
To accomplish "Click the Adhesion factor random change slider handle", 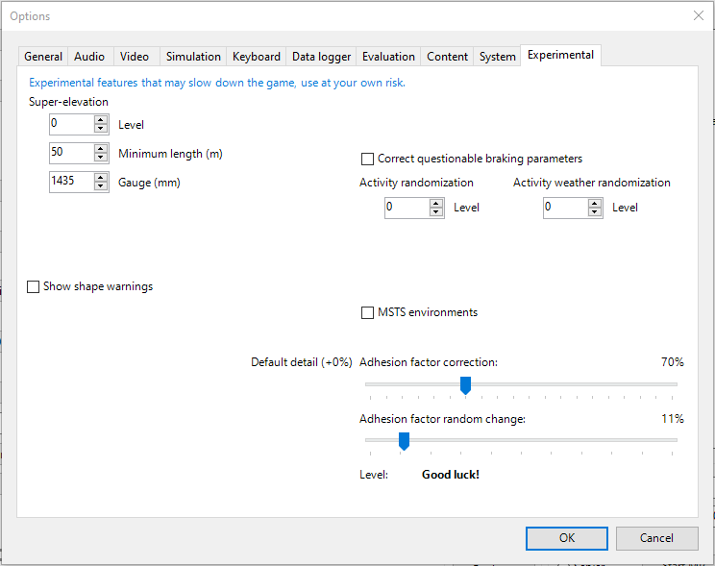I will 404,440.
